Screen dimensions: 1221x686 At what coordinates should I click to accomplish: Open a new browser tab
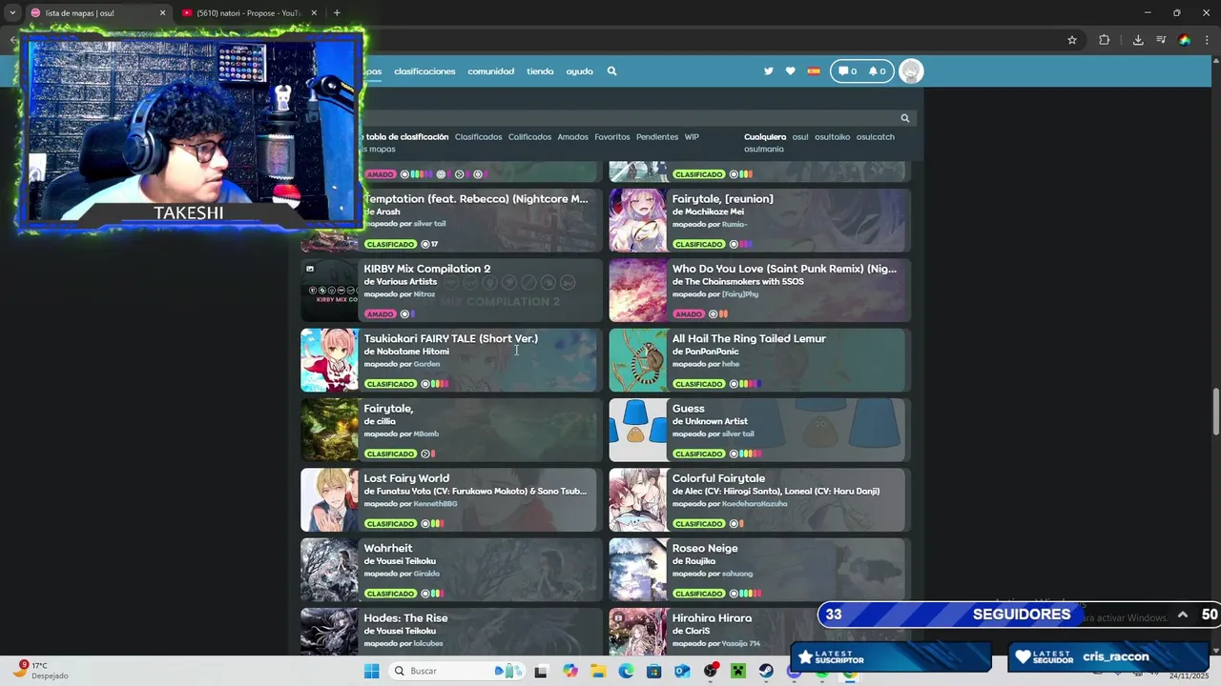point(337,13)
